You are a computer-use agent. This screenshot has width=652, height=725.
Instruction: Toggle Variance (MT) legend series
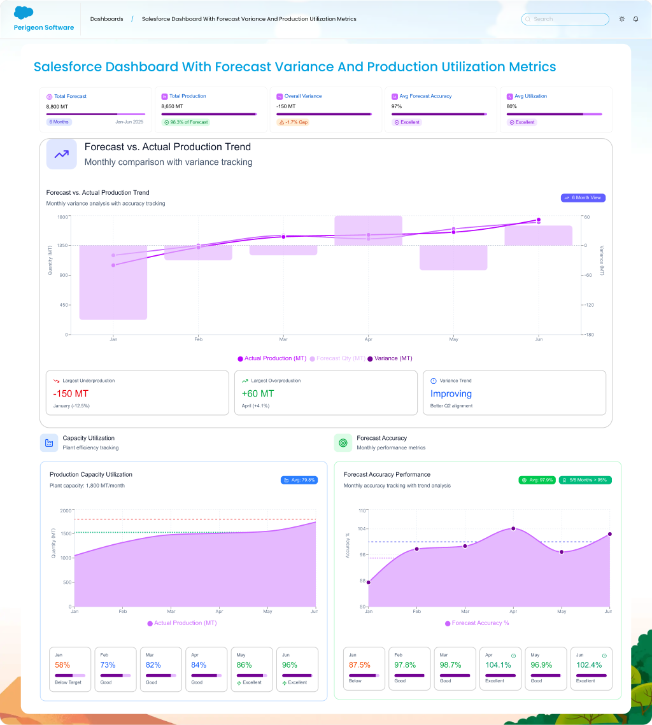(390, 358)
